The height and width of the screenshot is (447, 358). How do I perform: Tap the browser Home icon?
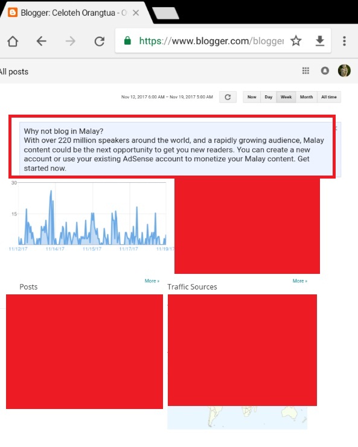pyautogui.click(x=13, y=42)
